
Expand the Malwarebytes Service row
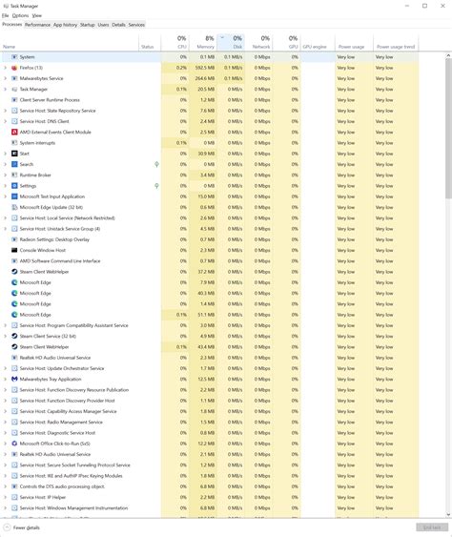click(5, 78)
